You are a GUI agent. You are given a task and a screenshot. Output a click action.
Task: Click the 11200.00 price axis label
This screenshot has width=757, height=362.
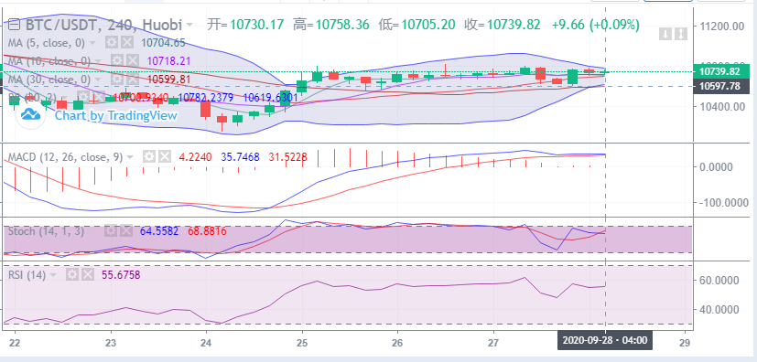721,26
